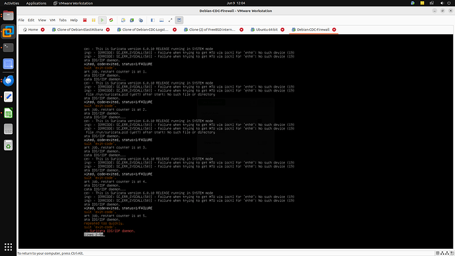Open the Tabs menu

pos(63,20)
